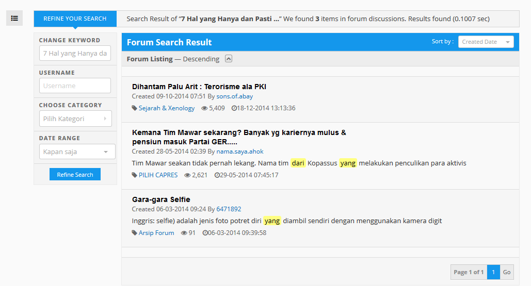Click the Go pagination button
This screenshot has width=531, height=286.
[x=507, y=272]
